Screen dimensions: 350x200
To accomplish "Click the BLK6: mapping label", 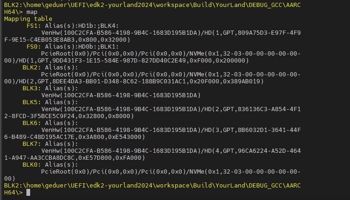I will point(32,123).
